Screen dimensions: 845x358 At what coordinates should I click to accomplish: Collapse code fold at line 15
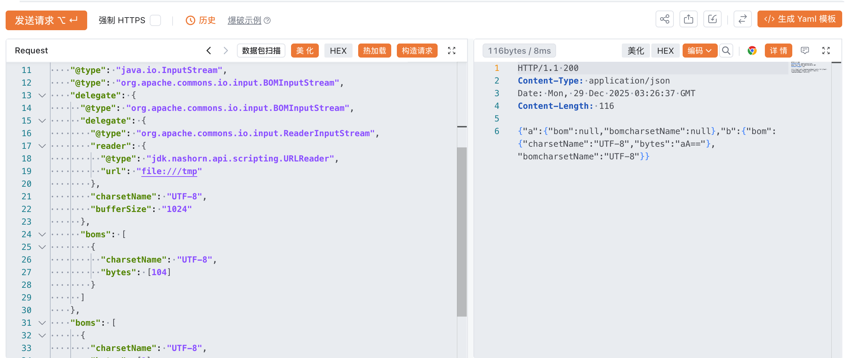(x=42, y=121)
